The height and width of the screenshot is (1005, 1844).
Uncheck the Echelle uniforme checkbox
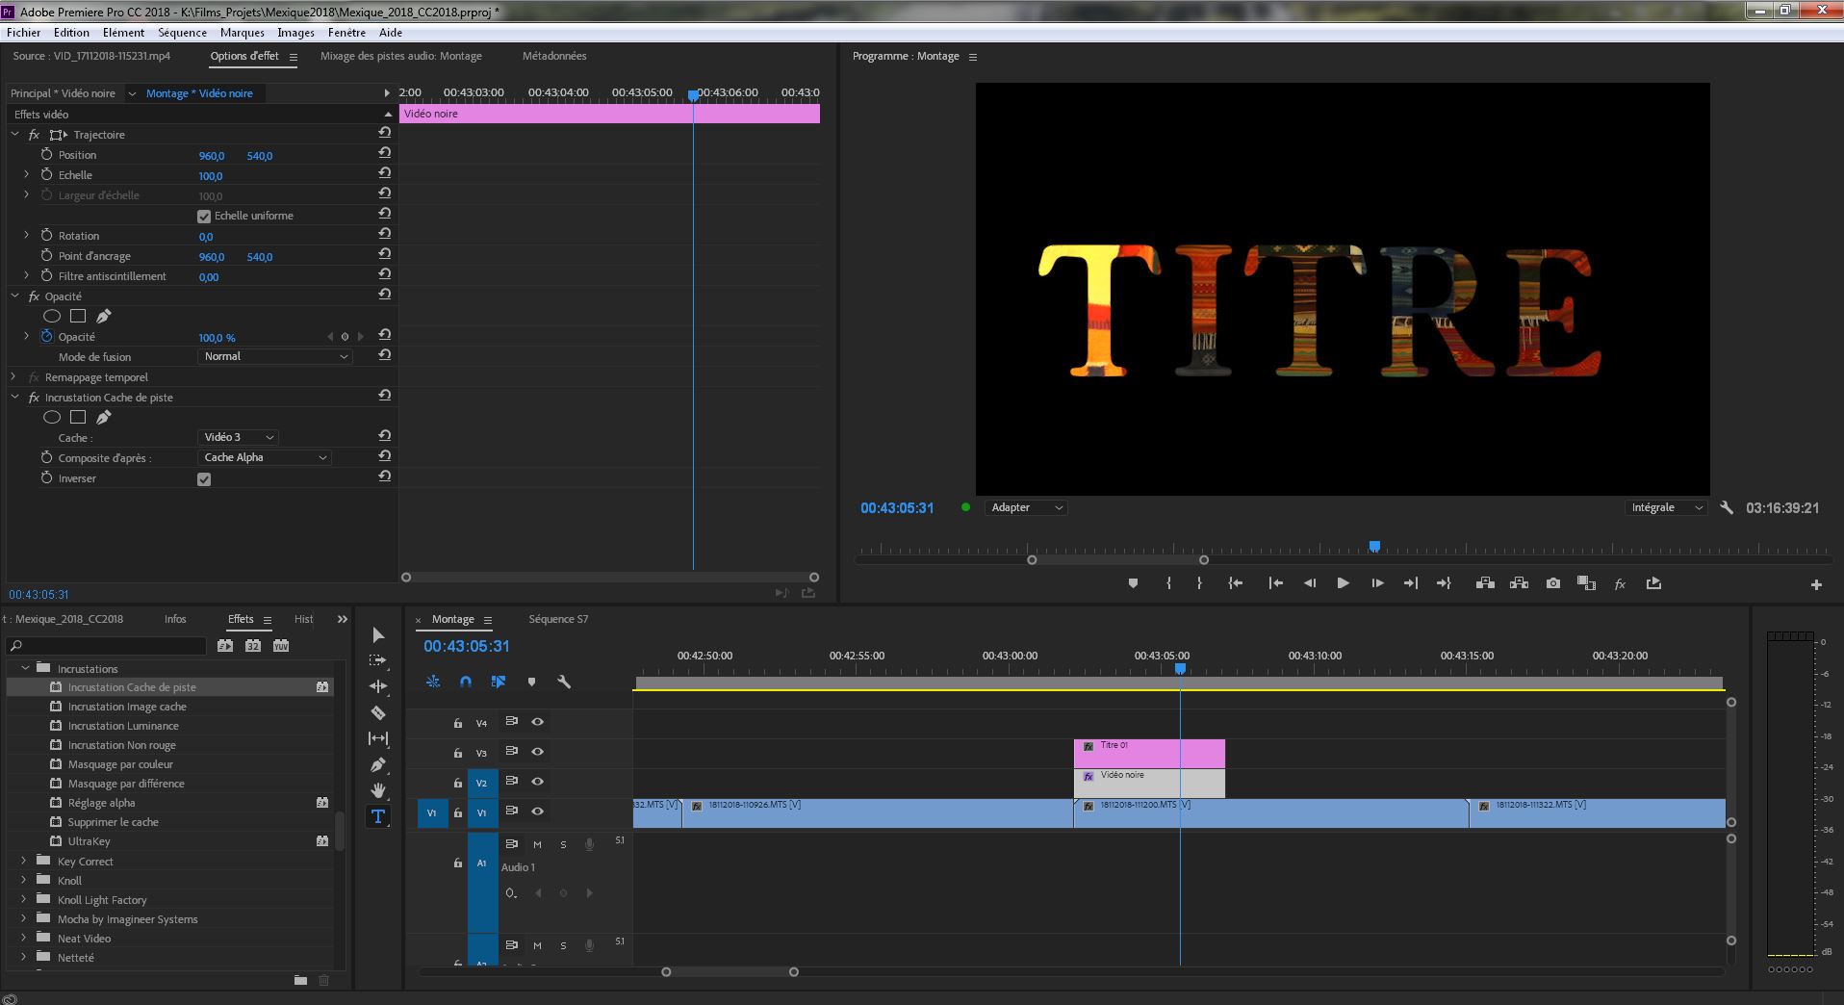point(204,217)
